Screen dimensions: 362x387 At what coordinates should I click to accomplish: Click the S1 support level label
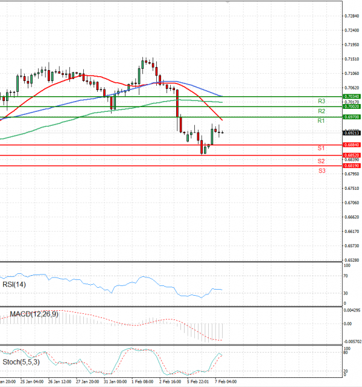[322, 148]
